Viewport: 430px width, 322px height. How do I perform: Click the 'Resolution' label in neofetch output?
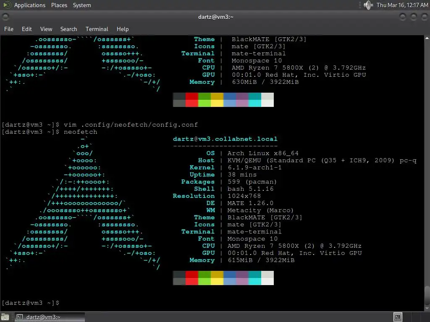194,196
